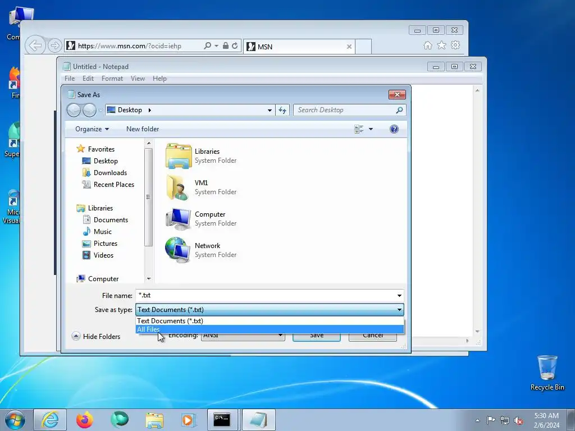Click the VM1 user folder icon
This screenshot has height=431, width=575.
tap(178, 187)
